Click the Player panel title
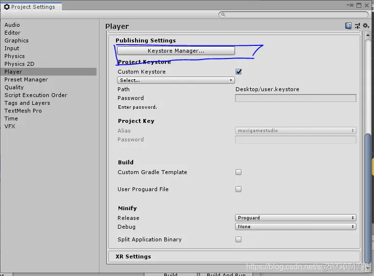The width and height of the screenshot is (374, 276). click(117, 26)
